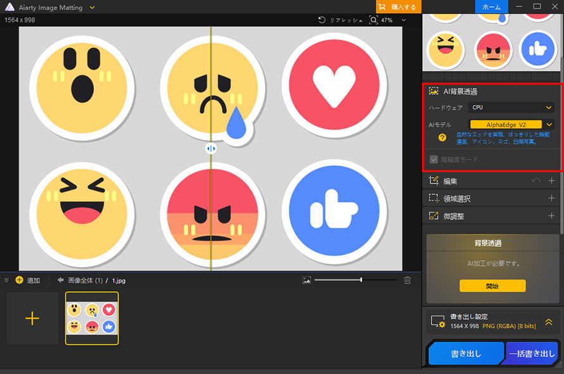The image size is (564, 374).
Task: Click the refresh (リフレッシュ) icon
Action: click(322, 20)
